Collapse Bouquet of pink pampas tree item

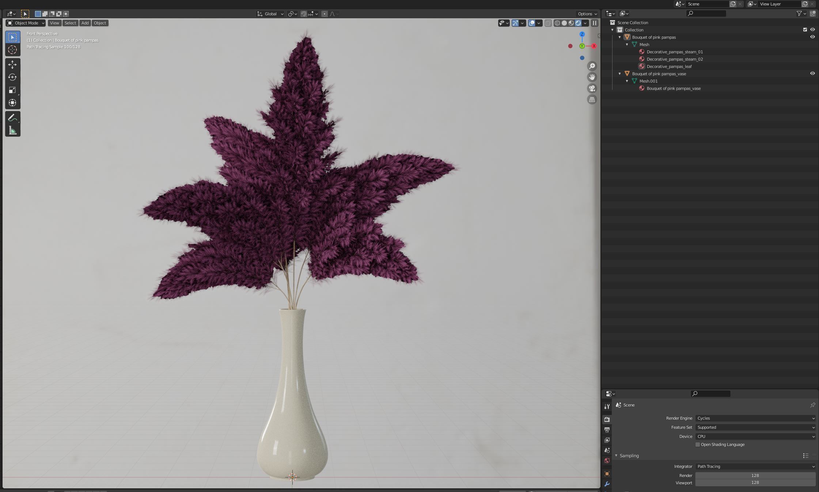(x=620, y=37)
